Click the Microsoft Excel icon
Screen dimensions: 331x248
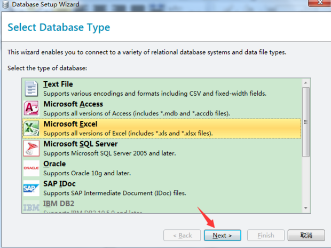pos(31,128)
